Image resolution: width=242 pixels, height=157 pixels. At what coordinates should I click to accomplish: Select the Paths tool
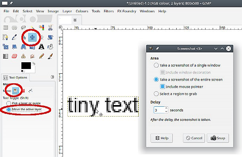coord(6,37)
